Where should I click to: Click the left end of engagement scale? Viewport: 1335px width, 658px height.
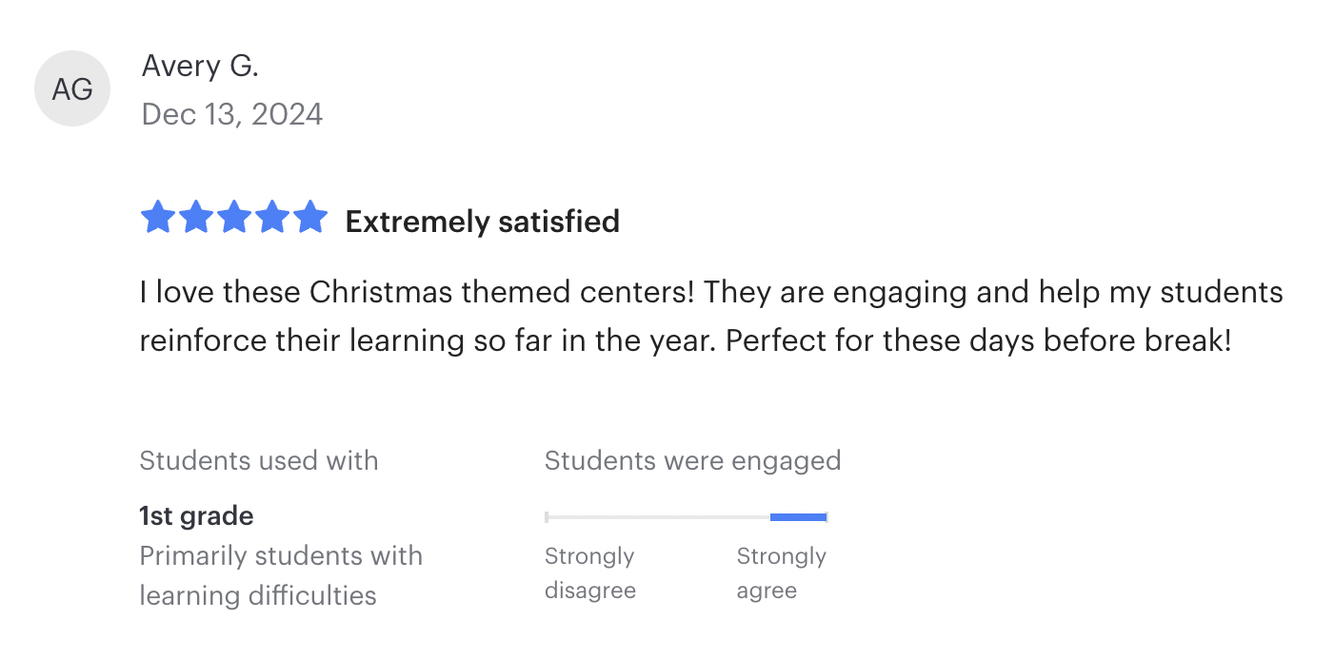pos(547,517)
